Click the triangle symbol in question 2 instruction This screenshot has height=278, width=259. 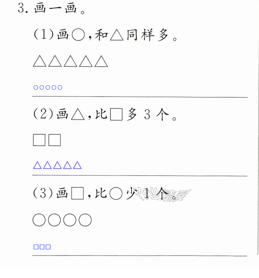(78, 114)
